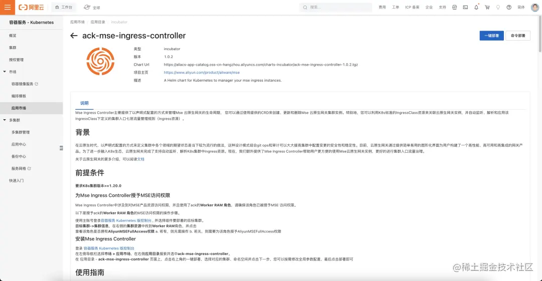
Task: Switch language via 简体
Action: [x=521, y=7]
